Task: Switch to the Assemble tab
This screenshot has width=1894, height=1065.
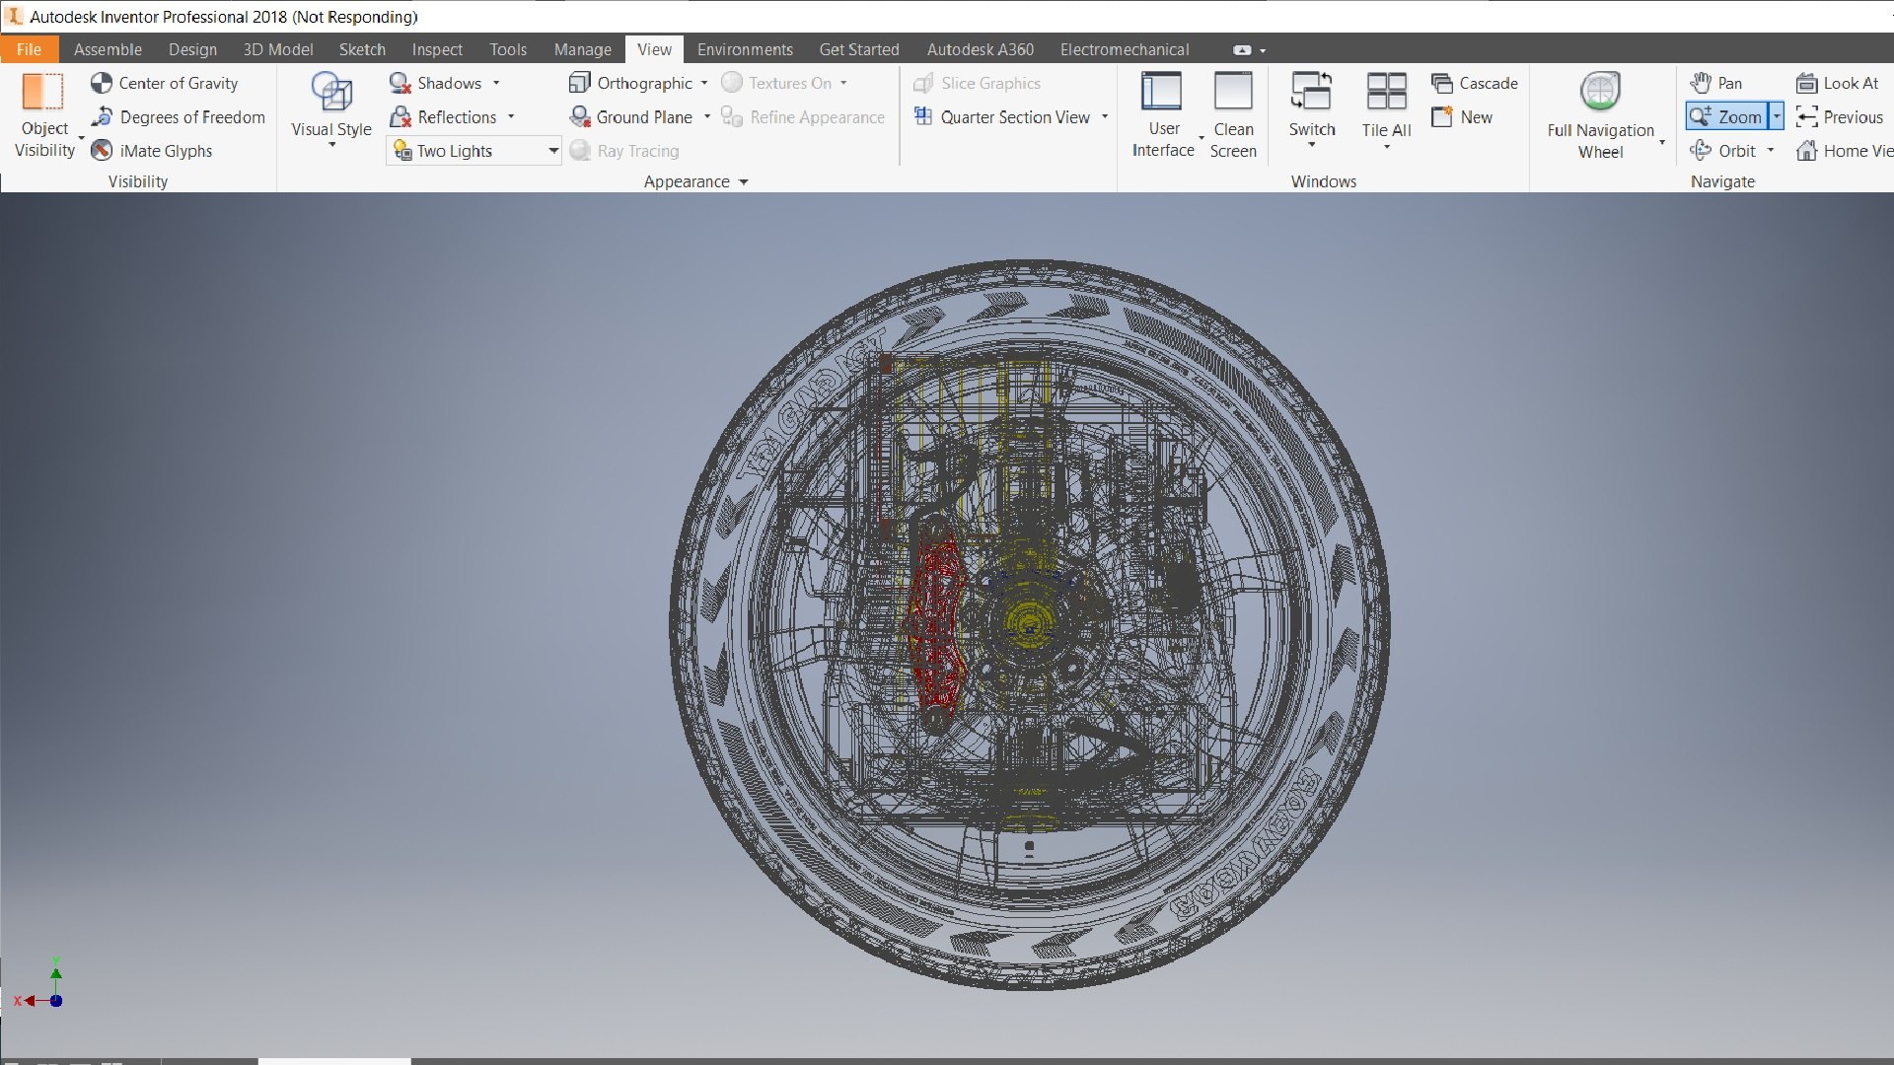Action: (108, 49)
